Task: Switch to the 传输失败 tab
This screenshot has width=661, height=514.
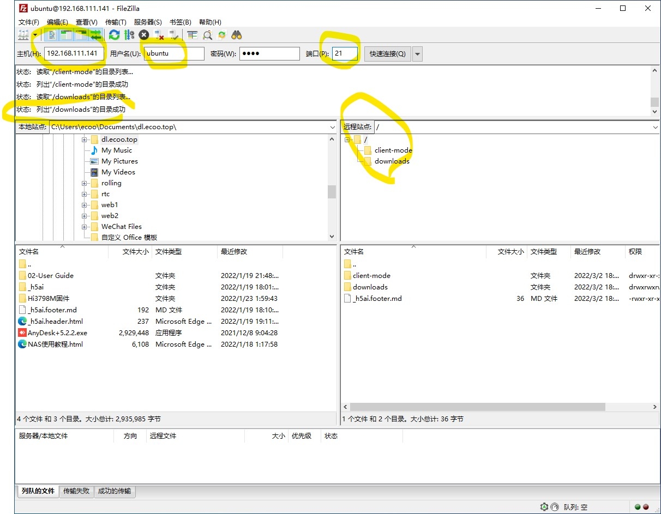Action: [76, 491]
